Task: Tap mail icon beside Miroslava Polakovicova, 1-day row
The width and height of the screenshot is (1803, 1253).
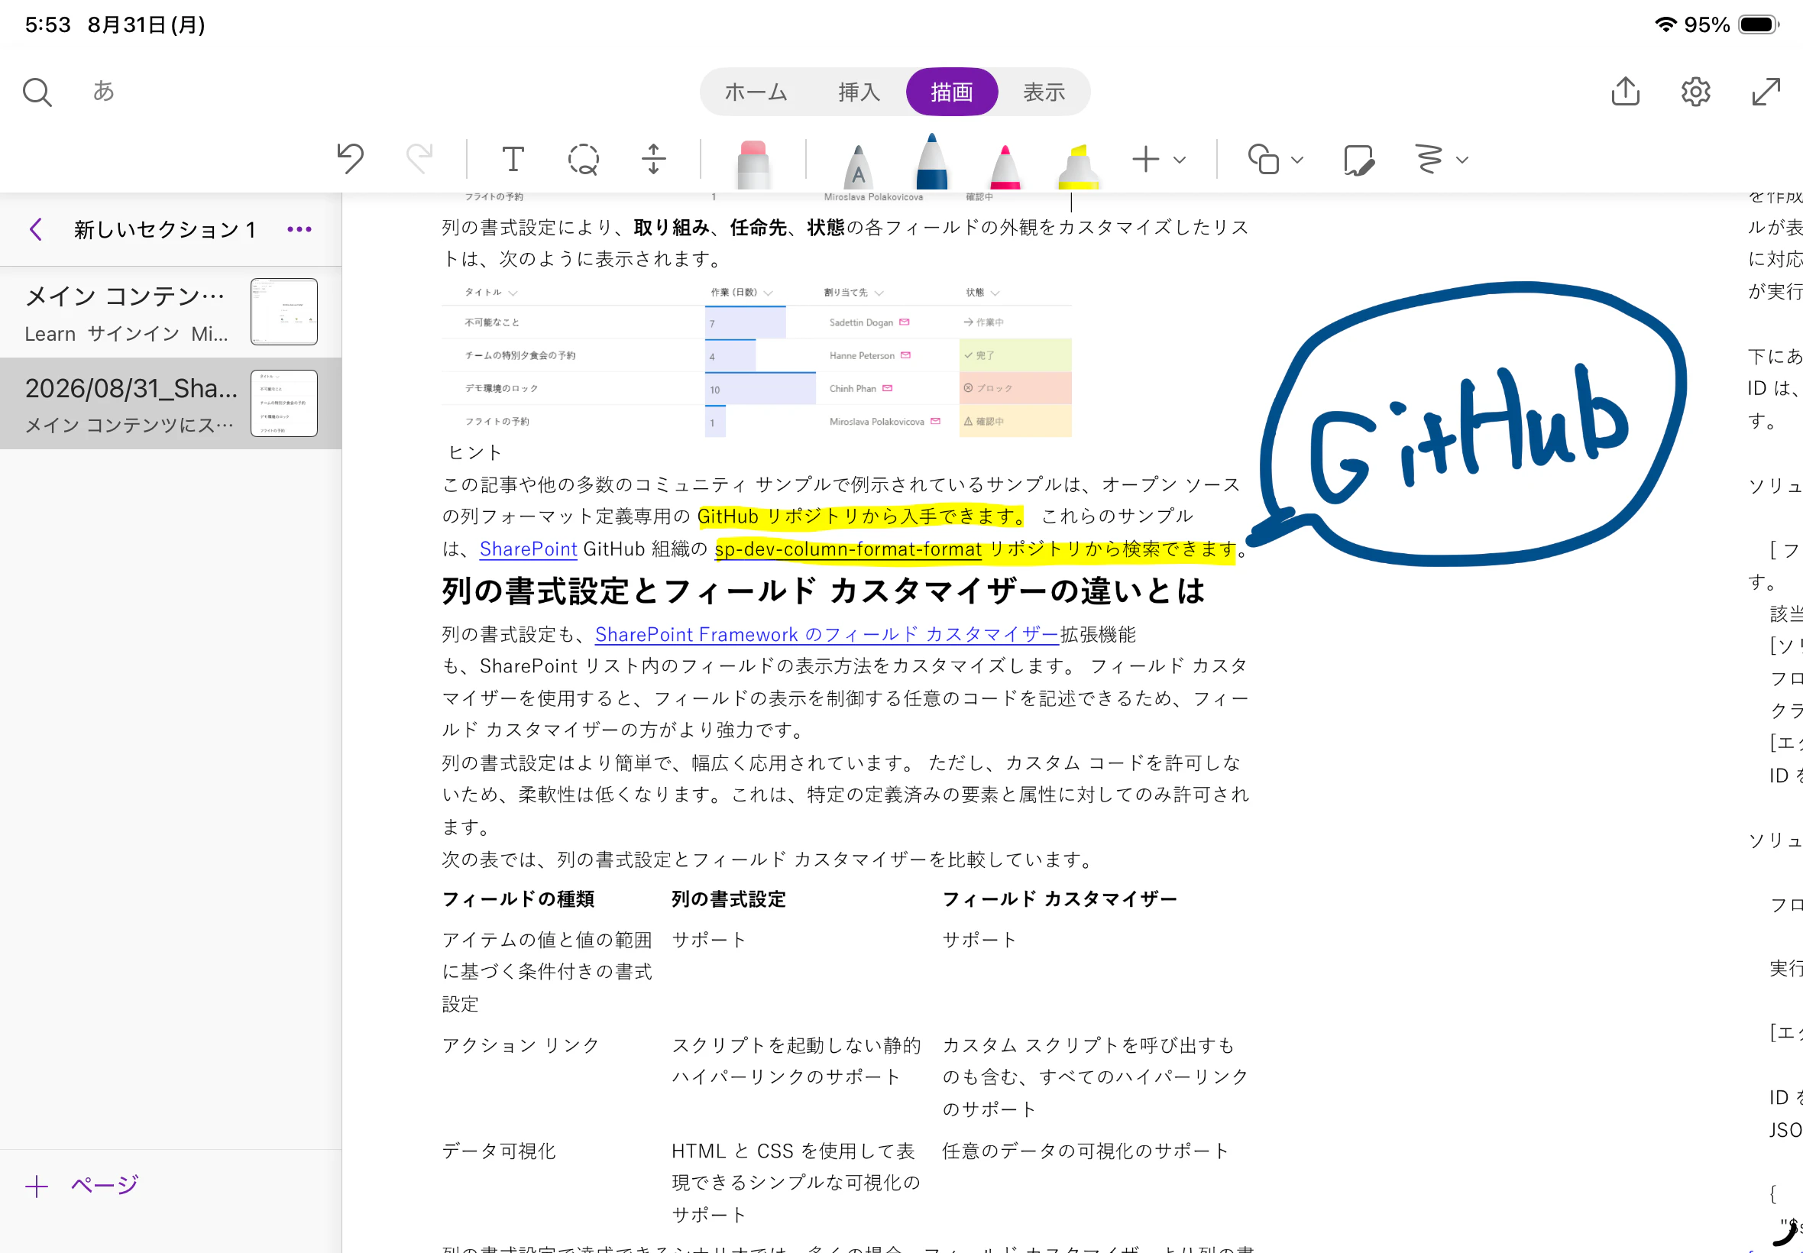Action: point(936,421)
